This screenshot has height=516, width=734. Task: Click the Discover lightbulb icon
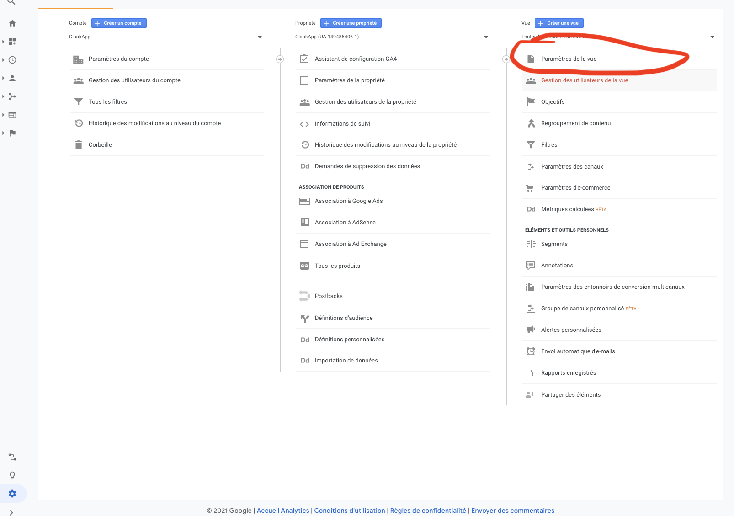tap(12, 475)
